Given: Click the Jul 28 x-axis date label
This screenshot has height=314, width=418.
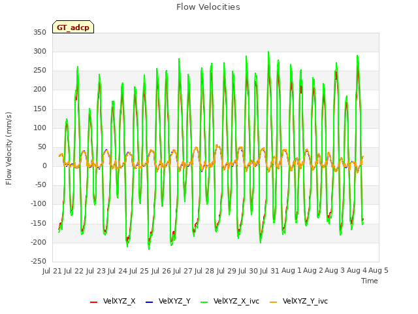Looking at the screenshot, I should [204, 271].
